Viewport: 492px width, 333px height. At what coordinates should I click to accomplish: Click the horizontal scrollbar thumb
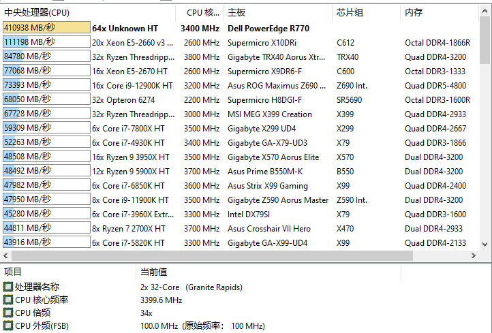point(212,256)
